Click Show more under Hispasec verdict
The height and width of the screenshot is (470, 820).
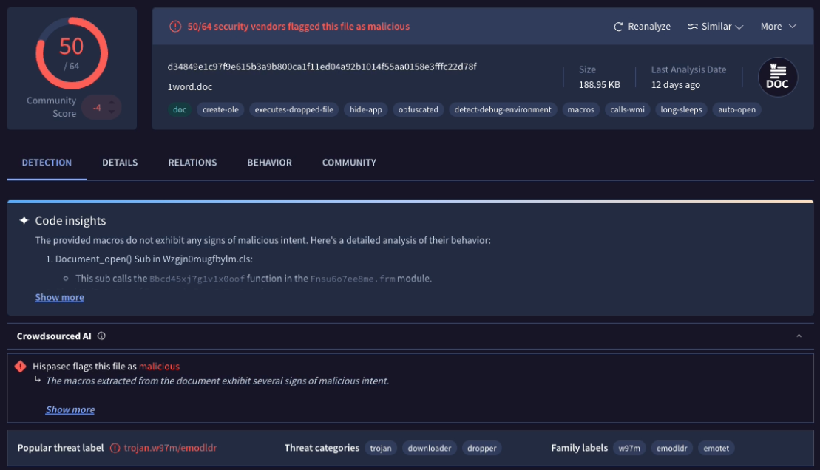pos(70,409)
